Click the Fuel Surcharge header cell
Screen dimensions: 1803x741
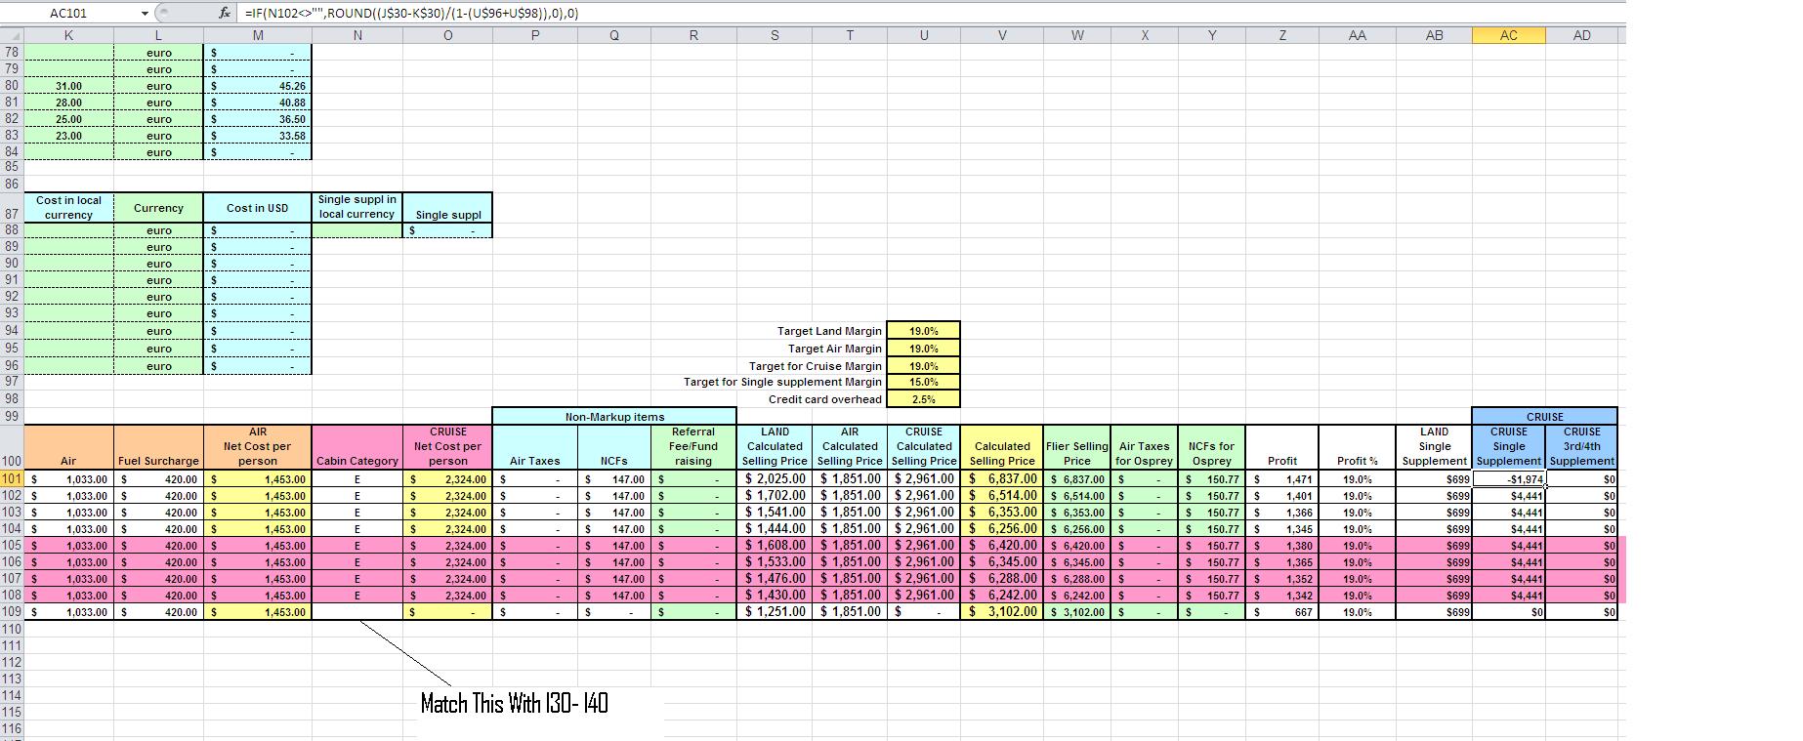158,447
